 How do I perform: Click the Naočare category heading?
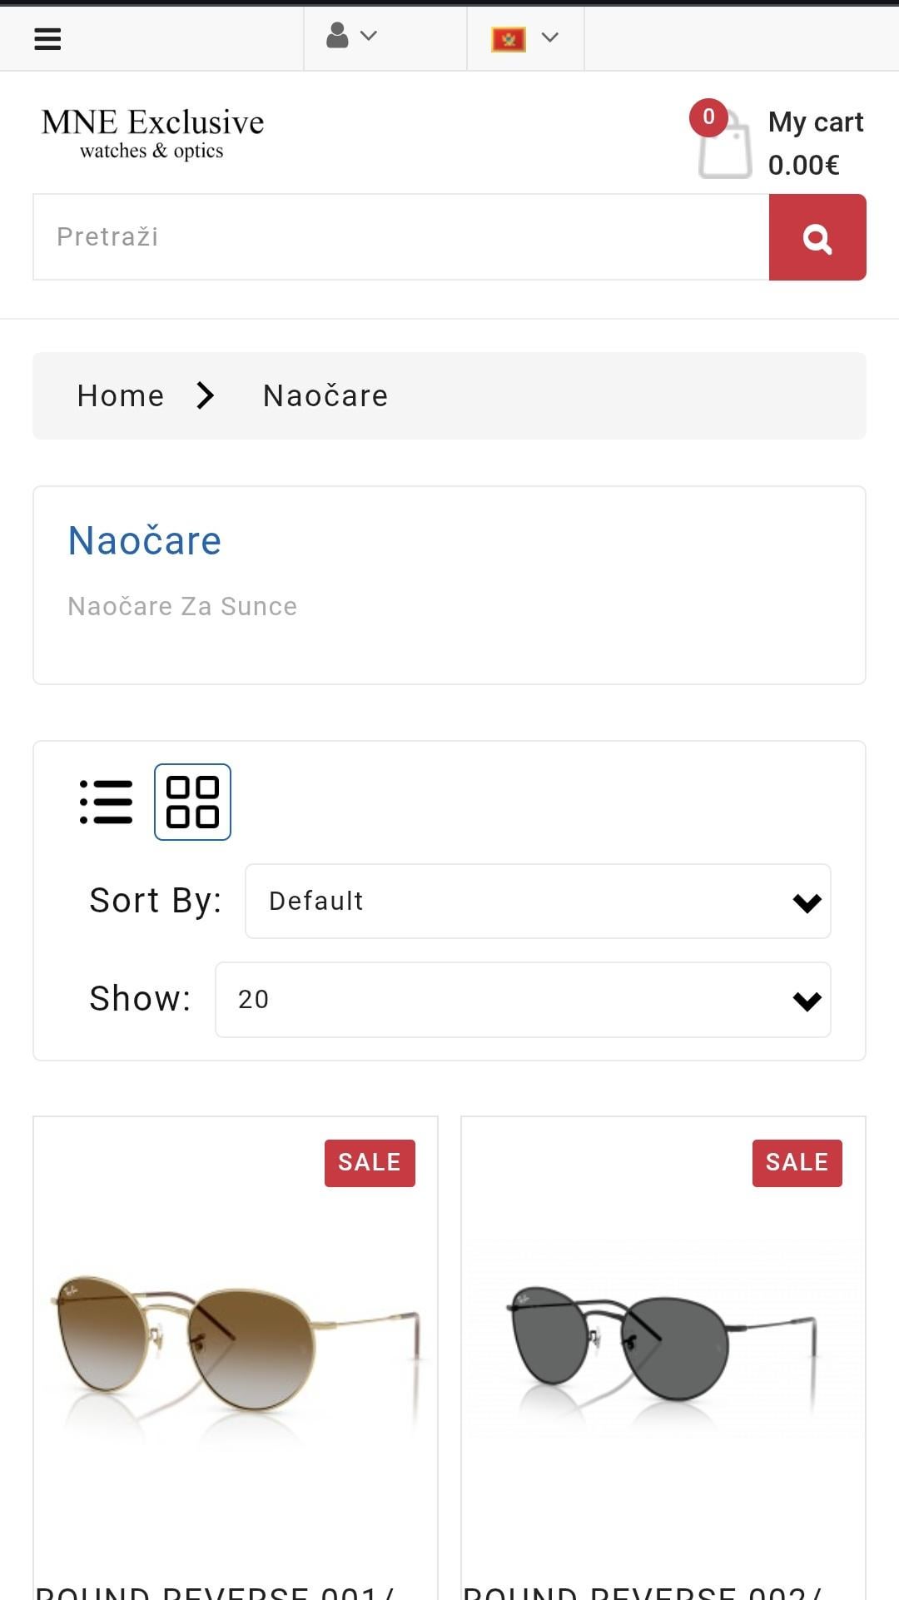[145, 541]
